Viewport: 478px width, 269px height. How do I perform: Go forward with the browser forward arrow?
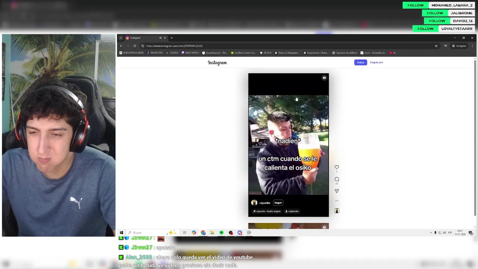click(x=128, y=46)
